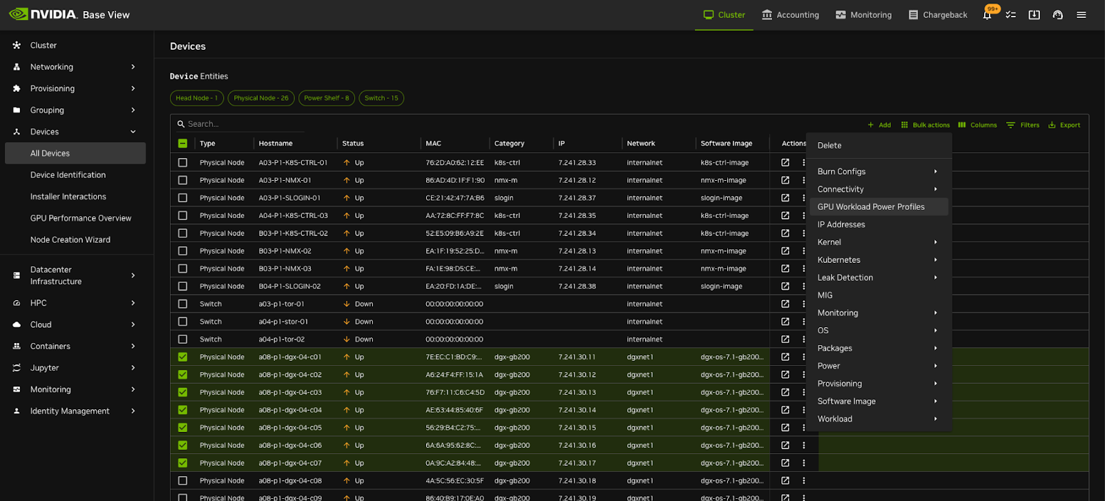
Task: Click the notifications bell icon
Action: (x=988, y=15)
